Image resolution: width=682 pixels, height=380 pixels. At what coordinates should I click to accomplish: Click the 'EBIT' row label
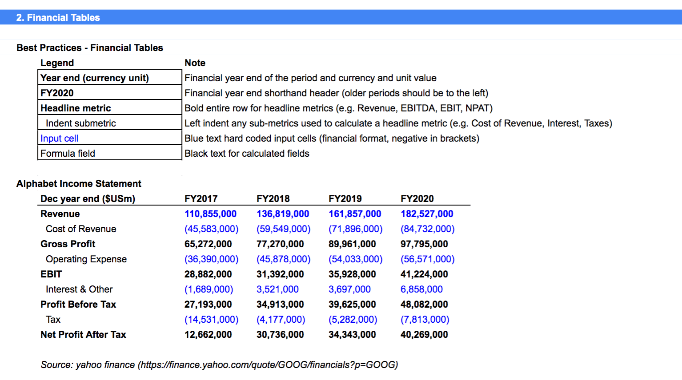pyautogui.click(x=51, y=274)
